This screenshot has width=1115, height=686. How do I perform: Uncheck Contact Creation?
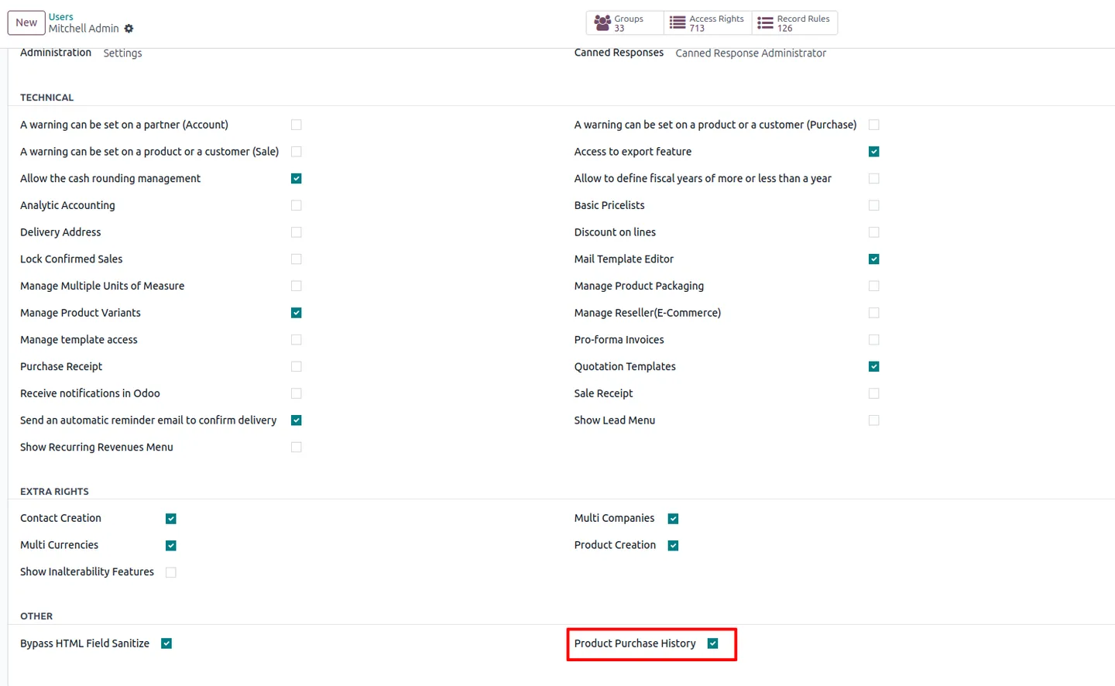pyautogui.click(x=171, y=519)
